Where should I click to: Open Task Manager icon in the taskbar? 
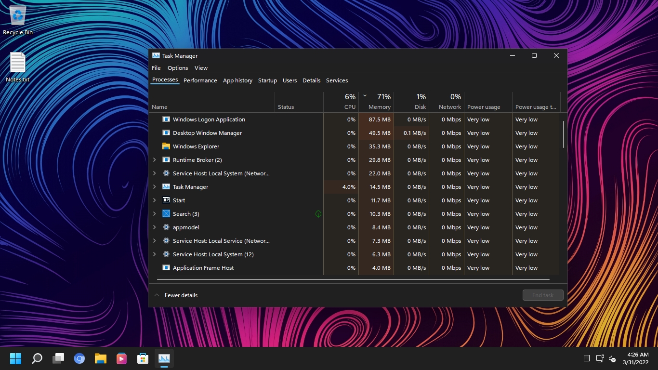(164, 358)
